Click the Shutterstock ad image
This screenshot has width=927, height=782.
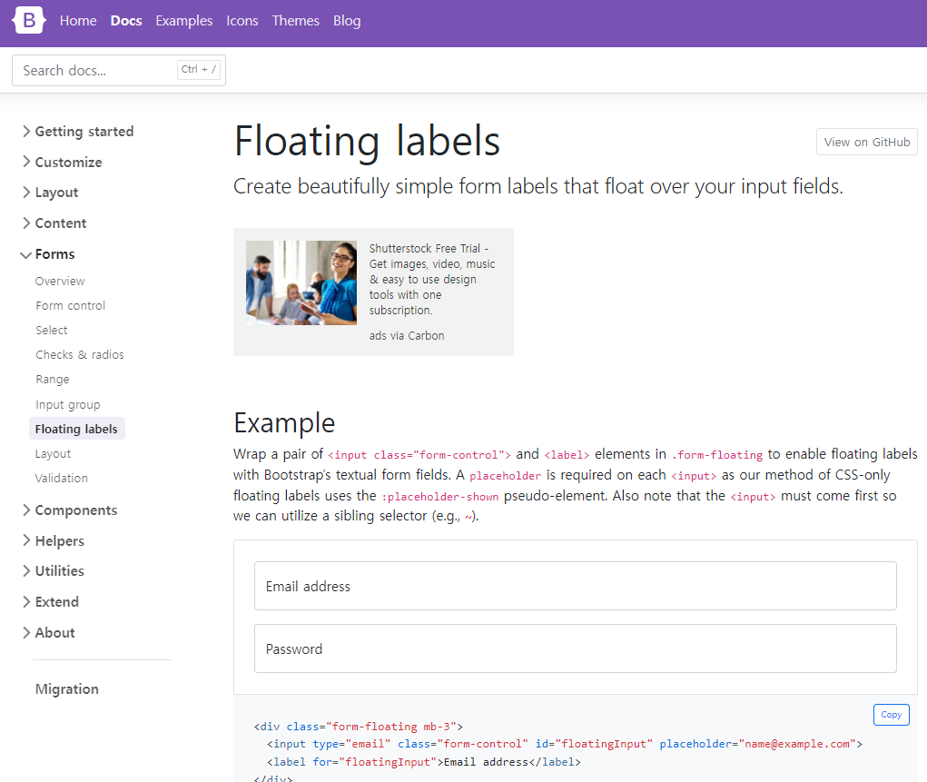click(301, 282)
